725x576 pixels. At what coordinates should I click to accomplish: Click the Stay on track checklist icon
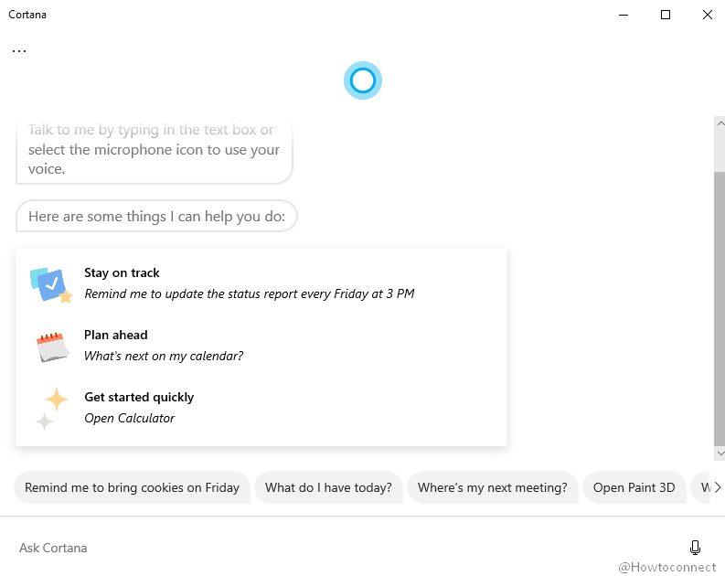pyautogui.click(x=51, y=283)
